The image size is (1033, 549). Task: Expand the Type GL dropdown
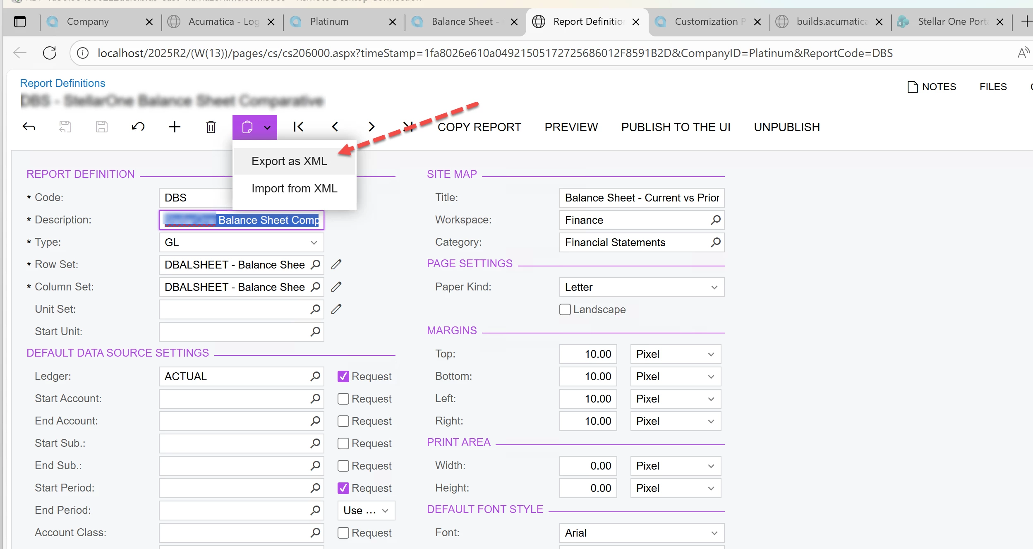point(314,242)
